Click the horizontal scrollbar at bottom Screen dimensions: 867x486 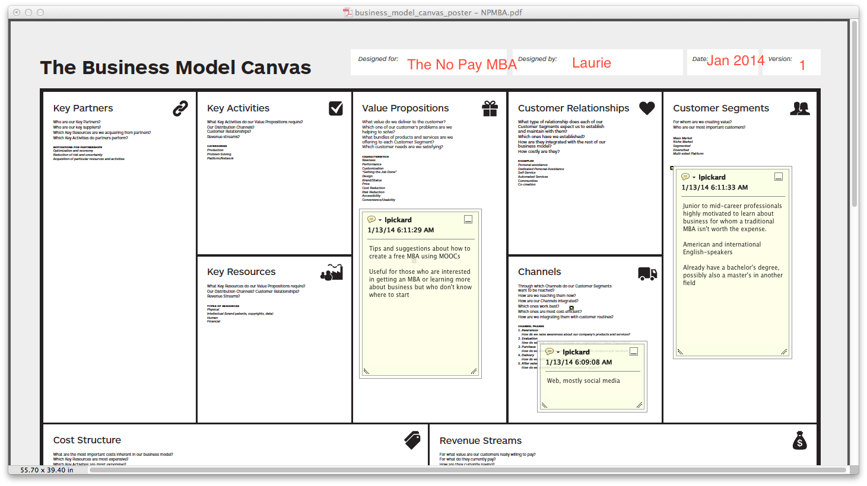pos(468,470)
